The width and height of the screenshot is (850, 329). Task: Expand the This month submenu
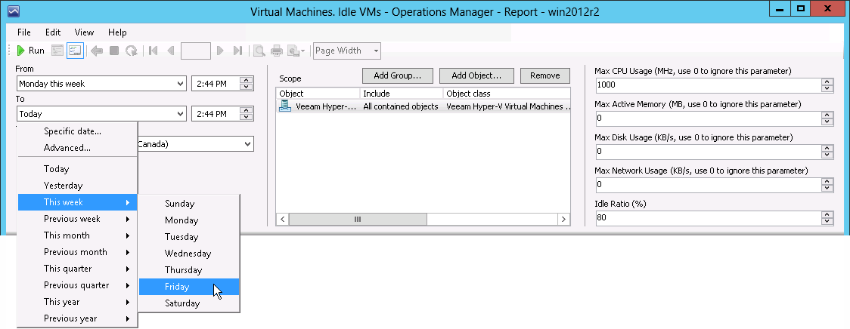click(x=78, y=235)
